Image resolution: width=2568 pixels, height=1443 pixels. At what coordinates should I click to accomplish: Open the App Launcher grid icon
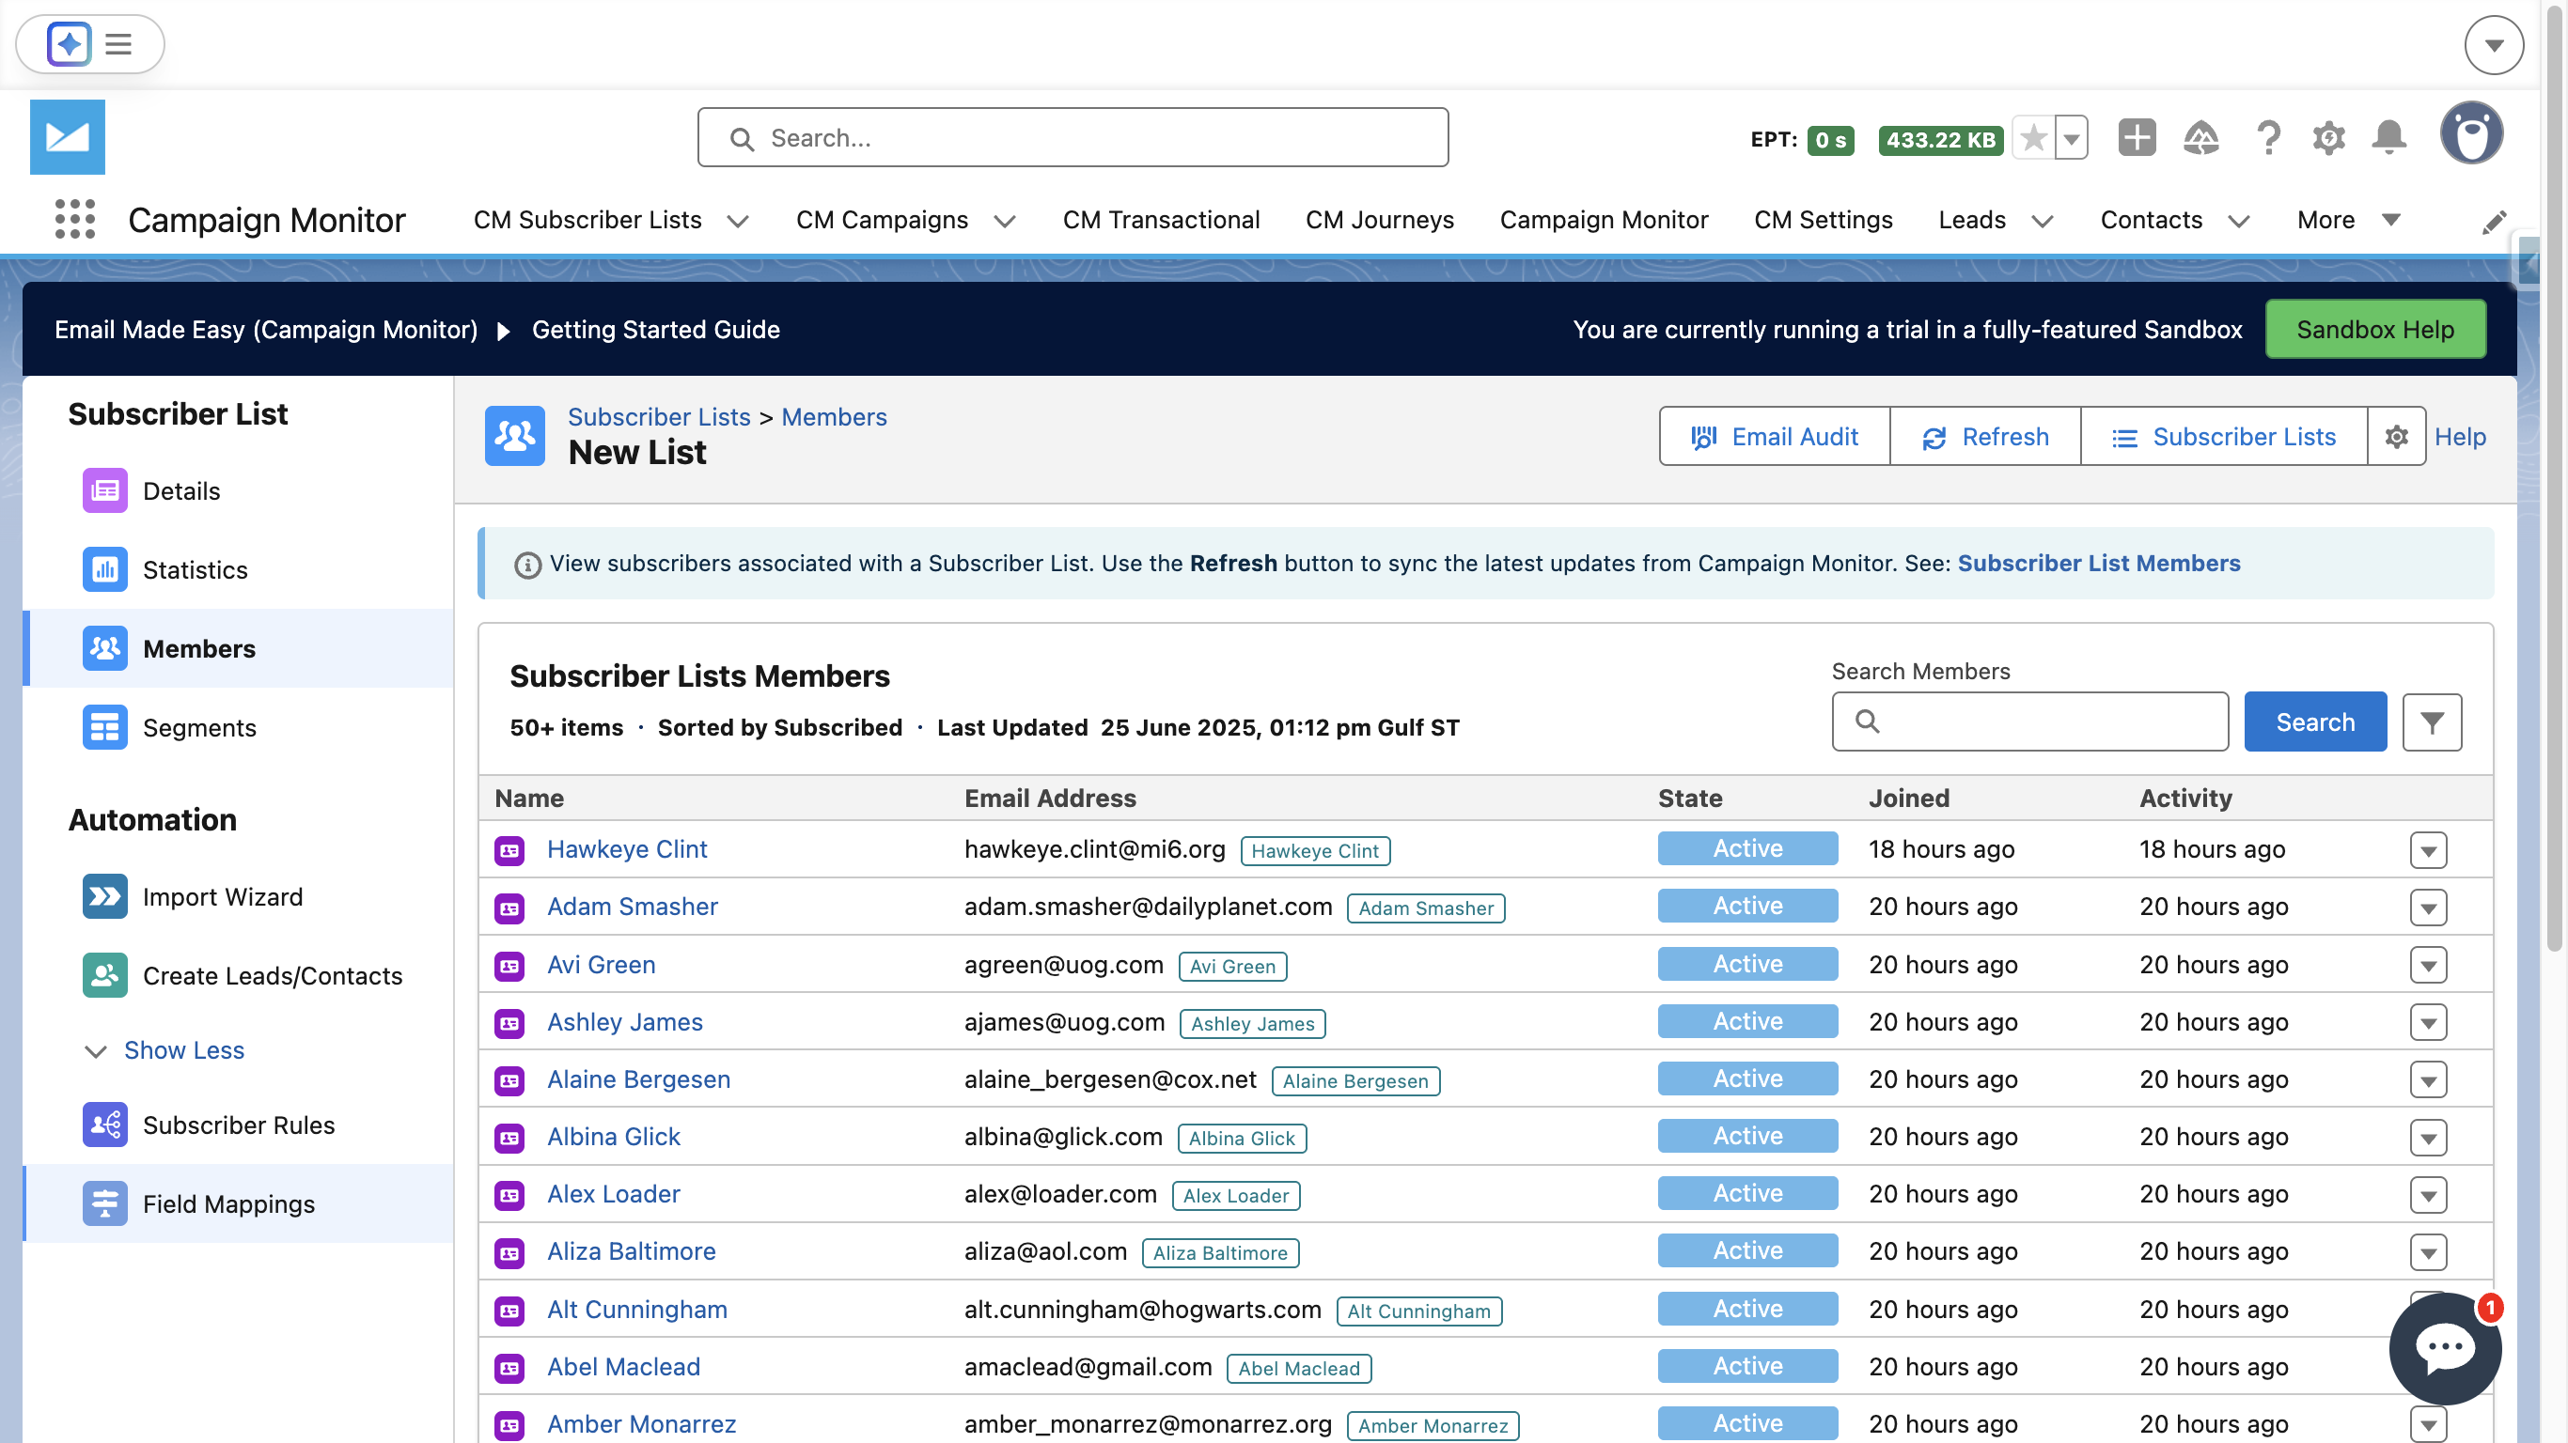point(75,219)
